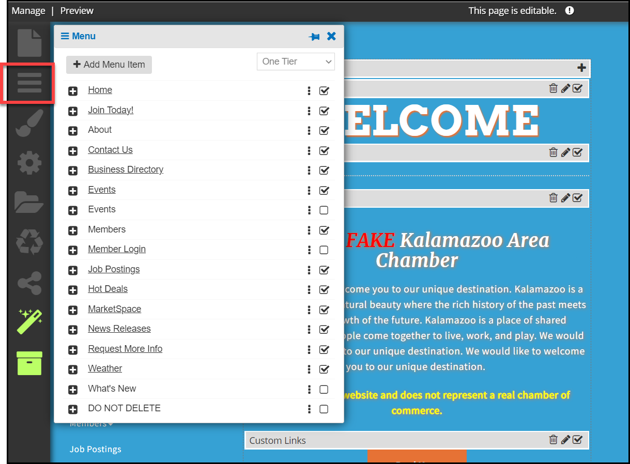Viewport: 630px width, 464px height.
Task: Close the Menu panel
Action: pyautogui.click(x=332, y=36)
